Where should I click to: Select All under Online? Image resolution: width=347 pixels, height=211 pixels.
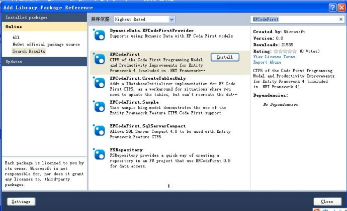pos(16,38)
